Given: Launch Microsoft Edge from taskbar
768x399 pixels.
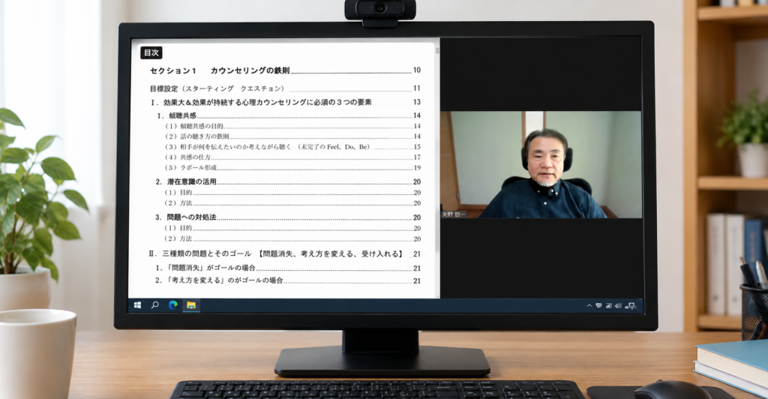Looking at the screenshot, I should (173, 305).
